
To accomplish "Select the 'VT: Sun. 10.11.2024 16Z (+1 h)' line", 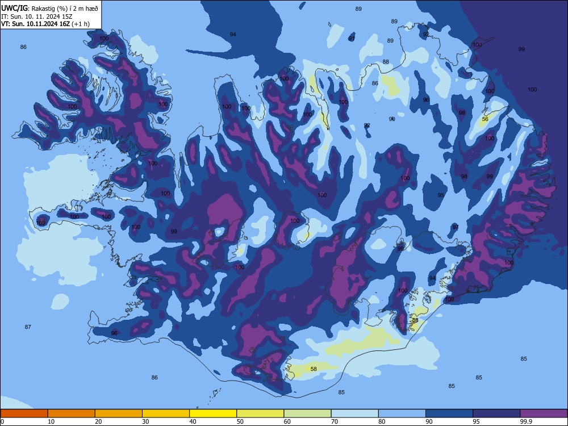I will [x=45, y=24].
